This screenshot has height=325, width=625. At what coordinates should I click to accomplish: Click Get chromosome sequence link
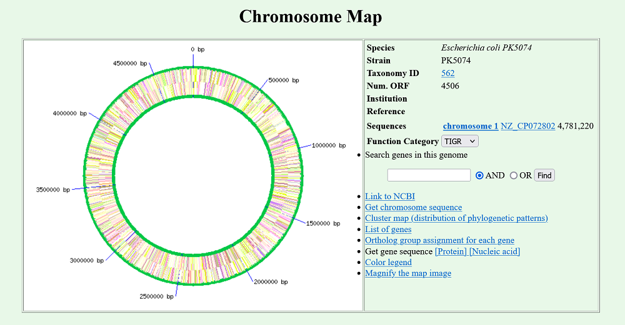(413, 207)
